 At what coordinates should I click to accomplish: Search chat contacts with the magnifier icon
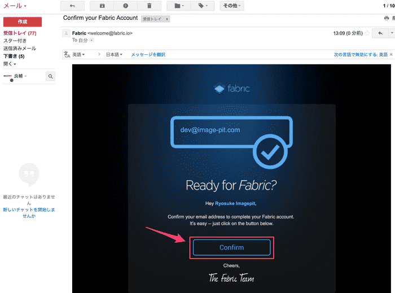click(50, 76)
